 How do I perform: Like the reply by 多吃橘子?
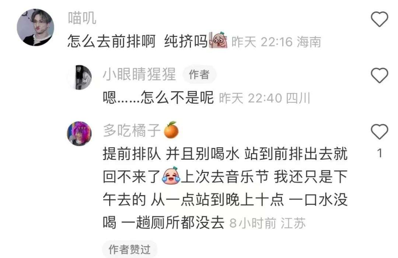point(380,131)
